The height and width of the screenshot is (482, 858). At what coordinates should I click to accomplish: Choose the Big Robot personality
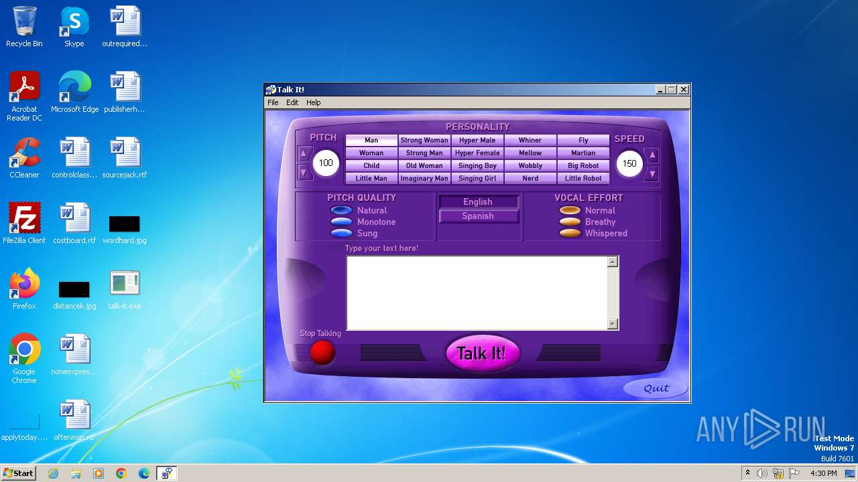583,165
